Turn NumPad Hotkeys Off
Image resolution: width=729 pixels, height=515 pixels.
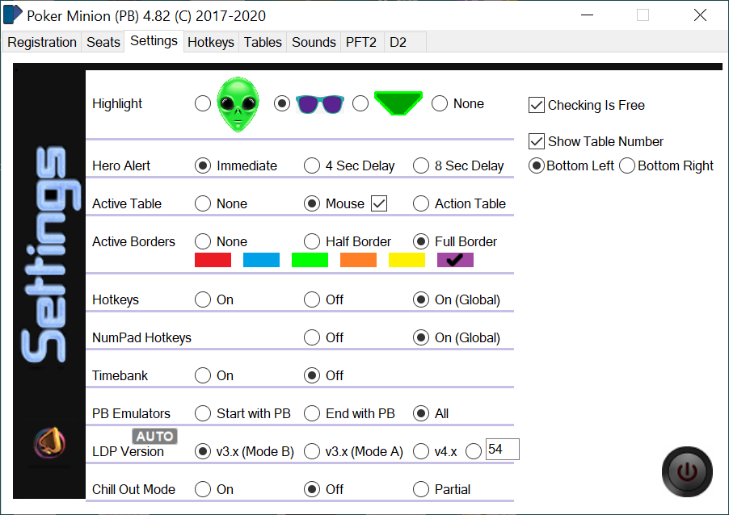click(311, 337)
